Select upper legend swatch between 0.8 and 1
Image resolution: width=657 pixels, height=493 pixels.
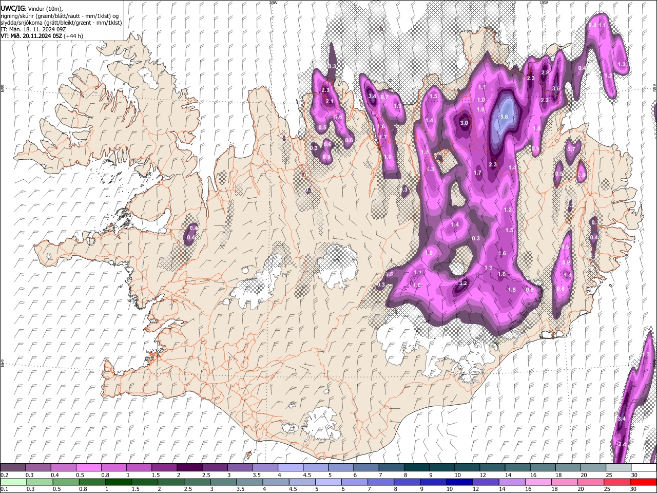[x=113, y=467]
